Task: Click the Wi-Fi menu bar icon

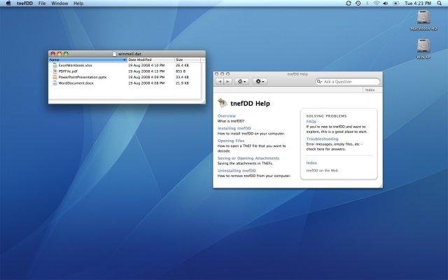Action: (377, 3)
